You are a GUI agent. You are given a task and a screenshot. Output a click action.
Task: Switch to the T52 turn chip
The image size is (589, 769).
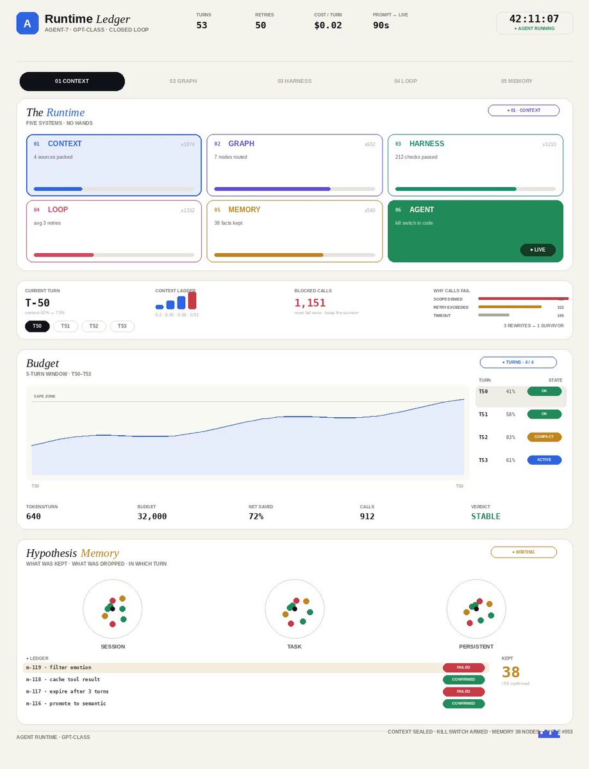pos(94,326)
